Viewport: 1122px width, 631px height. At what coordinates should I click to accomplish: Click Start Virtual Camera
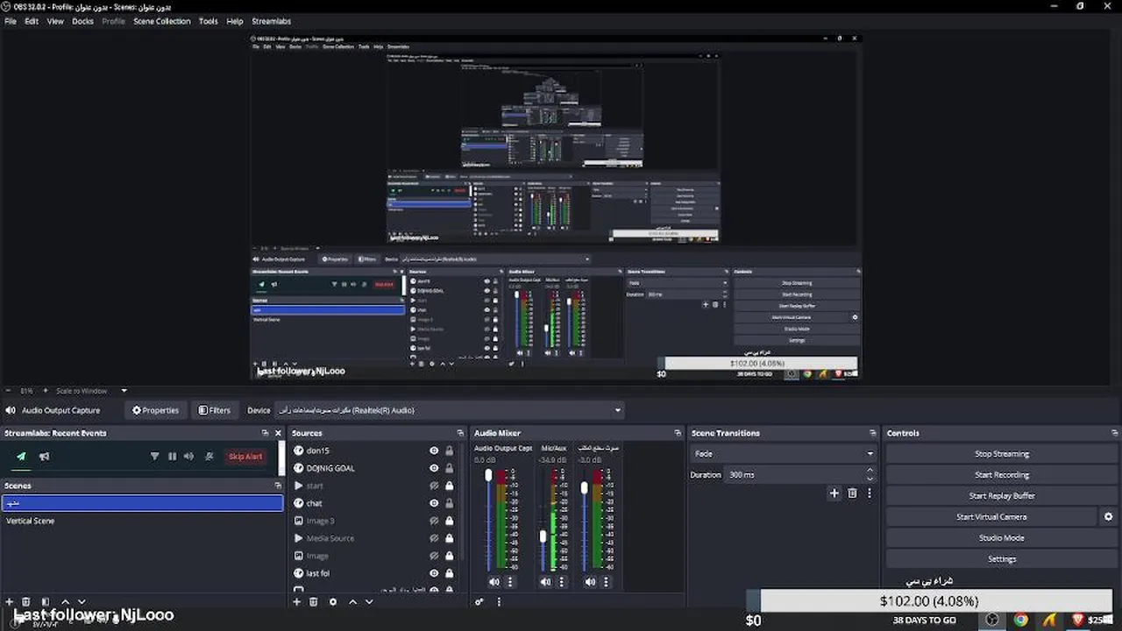[x=991, y=517]
